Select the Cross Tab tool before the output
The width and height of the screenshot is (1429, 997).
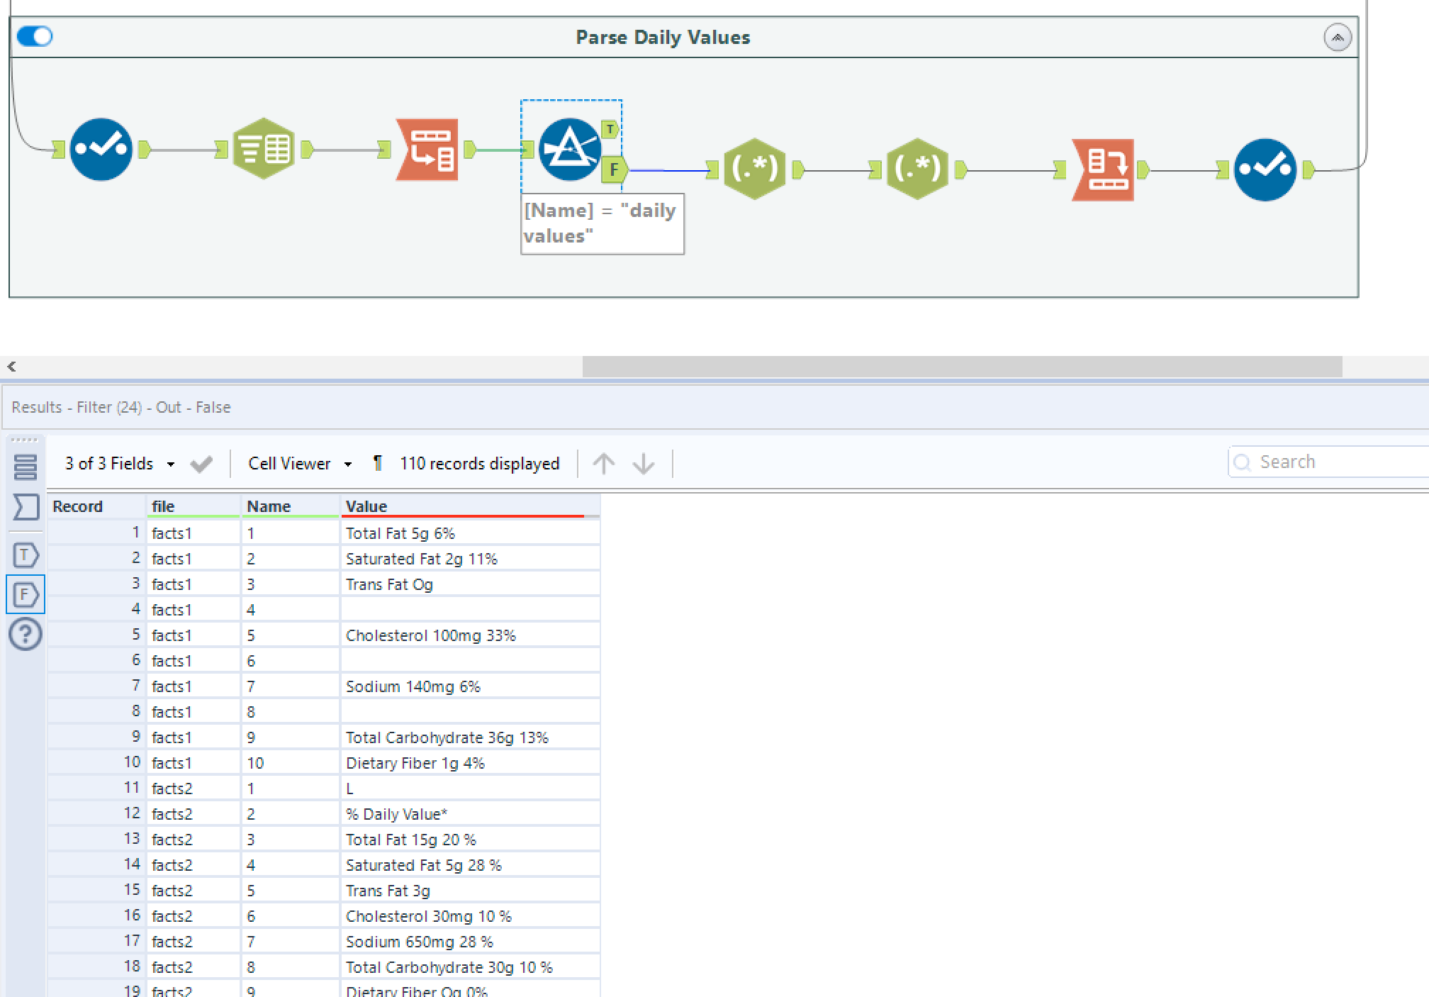(x=1104, y=169)
